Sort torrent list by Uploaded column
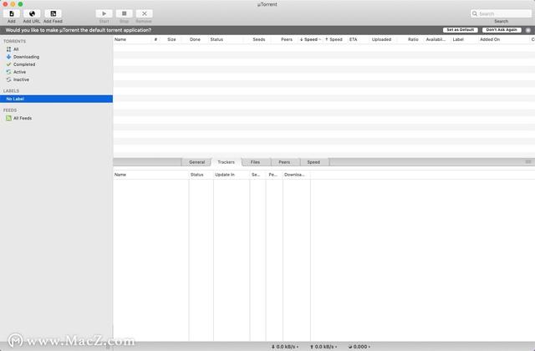The image size is (535, 351). point(381,39)
